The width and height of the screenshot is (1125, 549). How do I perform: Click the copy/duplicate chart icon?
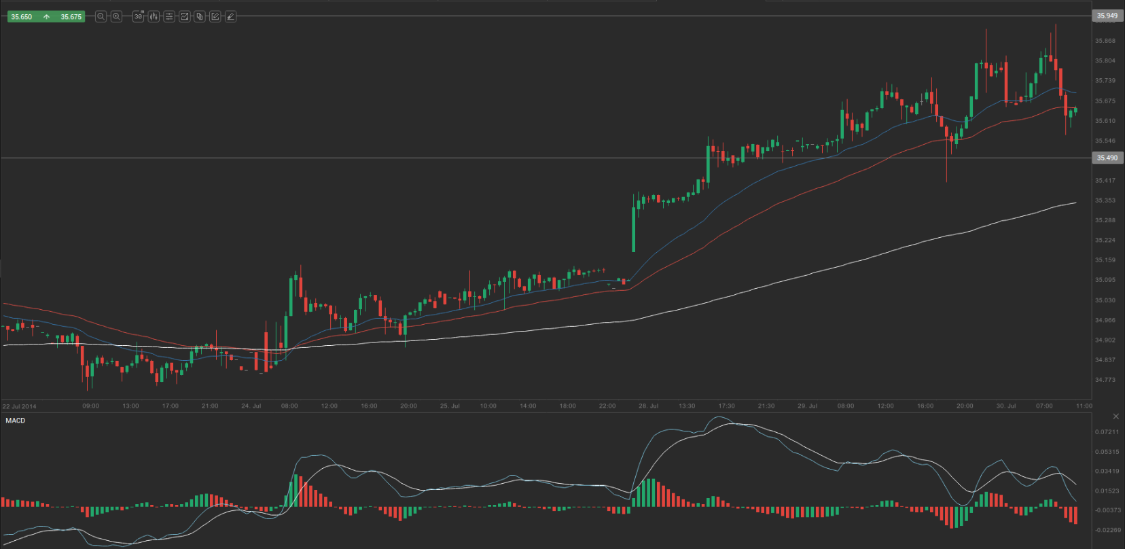click(x=200, y=16)
